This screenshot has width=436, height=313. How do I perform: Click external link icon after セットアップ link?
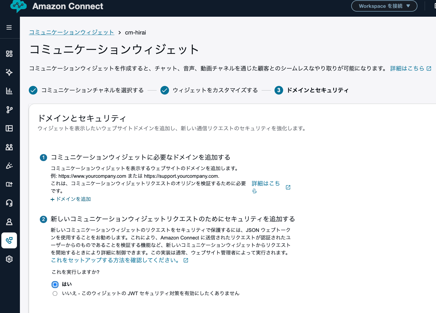(186, 260)
